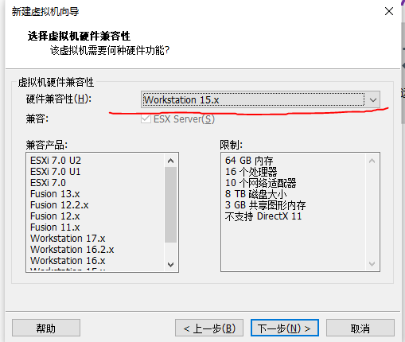Image resolution: width=405 pixels, height=342 pixels.
Task: Select ESXi 7.0 U2 in compatible products
Action: [56, 161]
